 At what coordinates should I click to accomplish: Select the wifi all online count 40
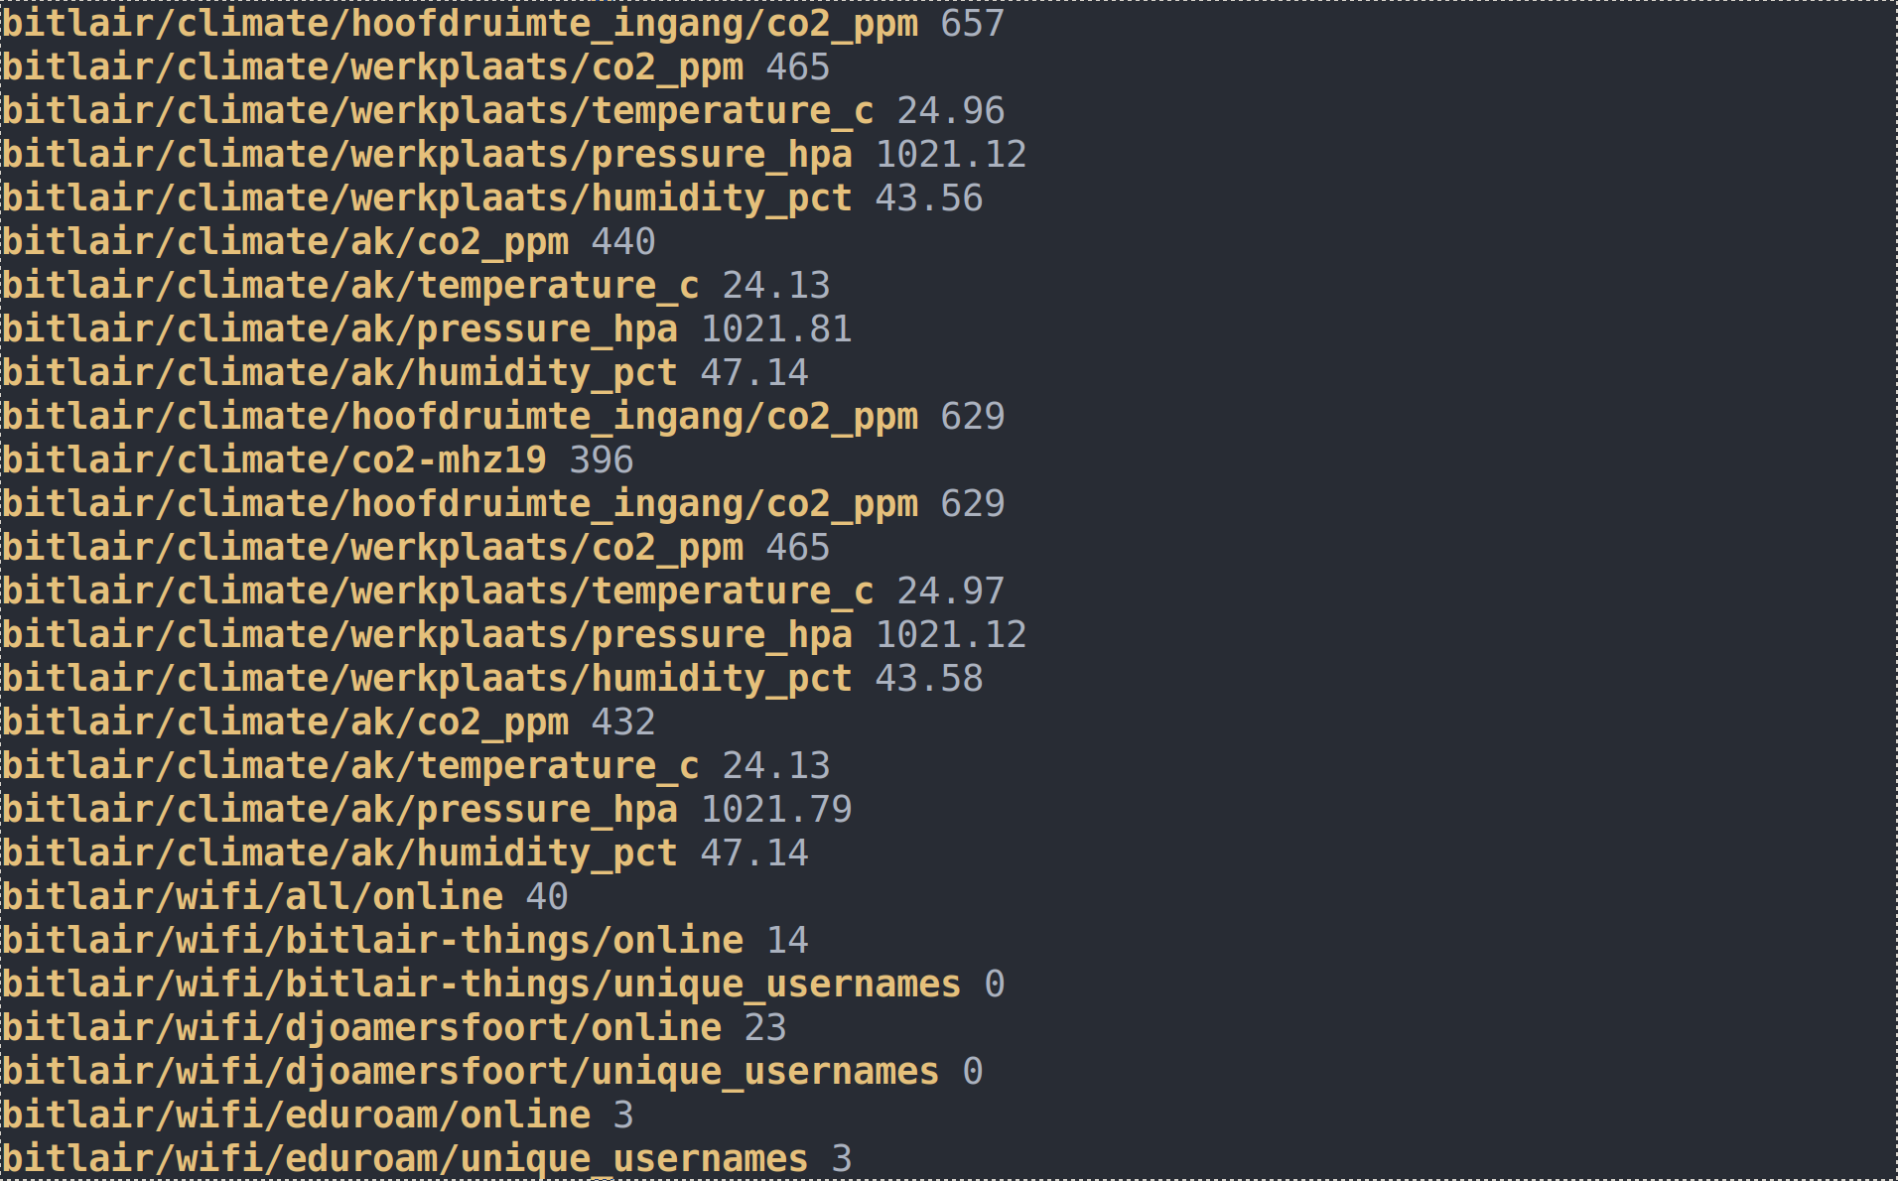(546, 897)
